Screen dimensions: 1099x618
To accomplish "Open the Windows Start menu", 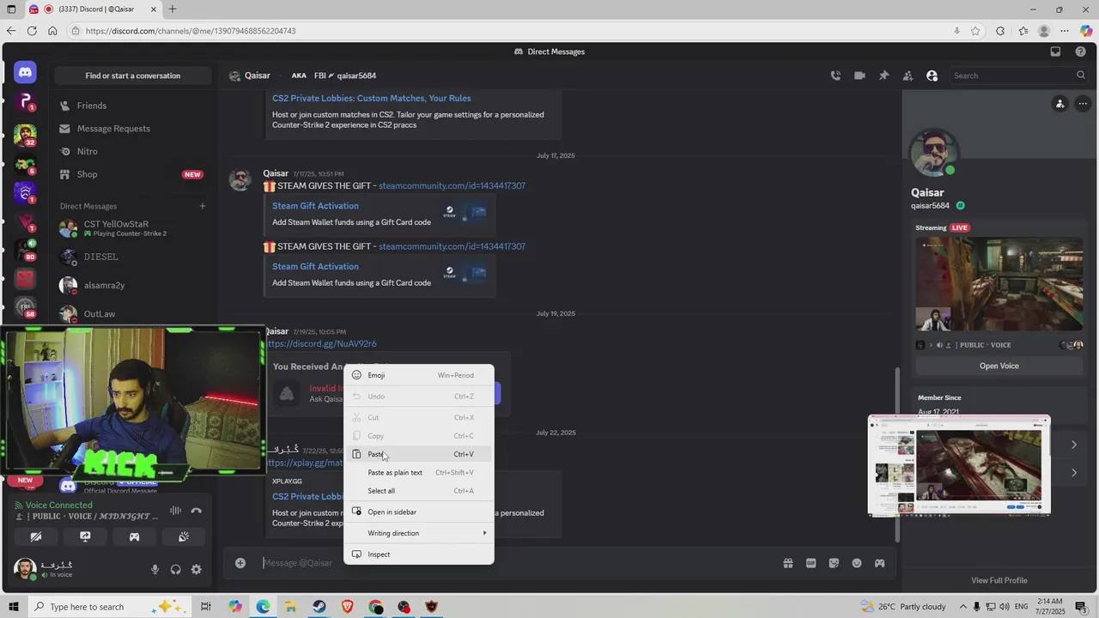I will [x=12, y=607].
